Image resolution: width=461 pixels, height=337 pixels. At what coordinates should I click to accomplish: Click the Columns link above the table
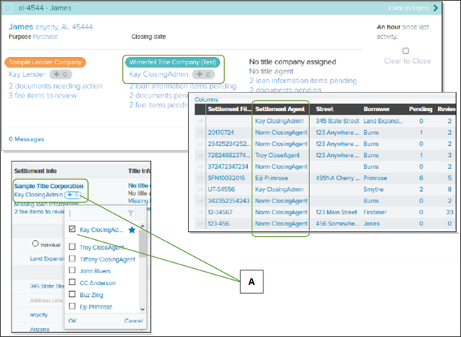206,99
